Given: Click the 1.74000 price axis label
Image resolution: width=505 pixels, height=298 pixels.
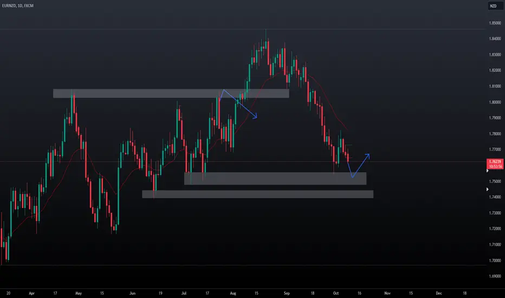Looking at the screenshot, I should (495, 197).
